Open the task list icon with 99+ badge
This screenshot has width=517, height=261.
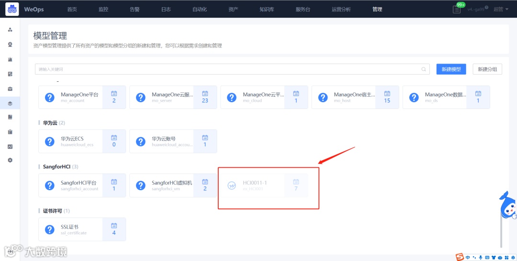click(x=457, y=10)
